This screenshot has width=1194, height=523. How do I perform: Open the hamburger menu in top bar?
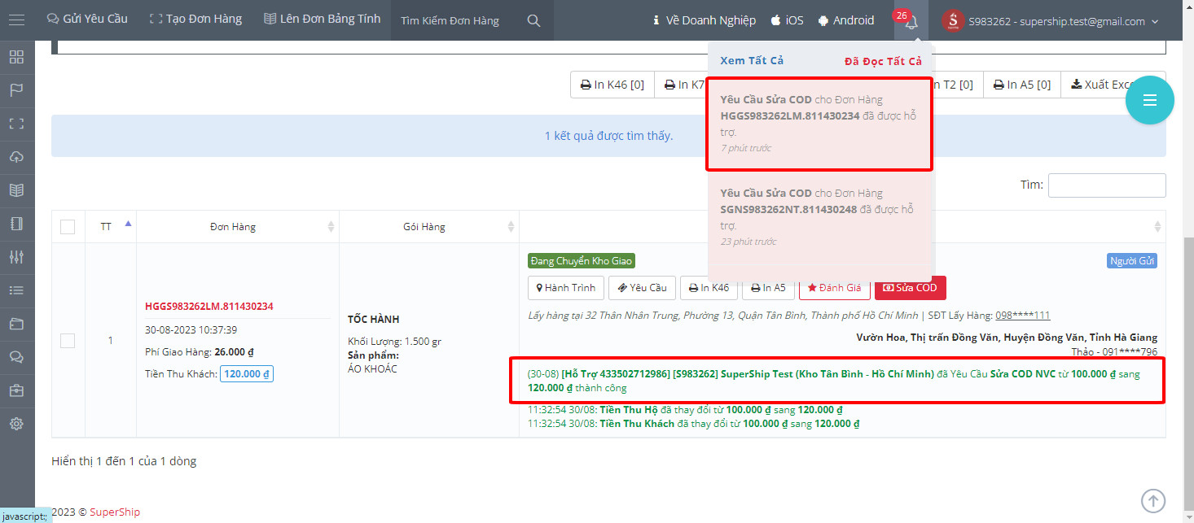point(16,20)
